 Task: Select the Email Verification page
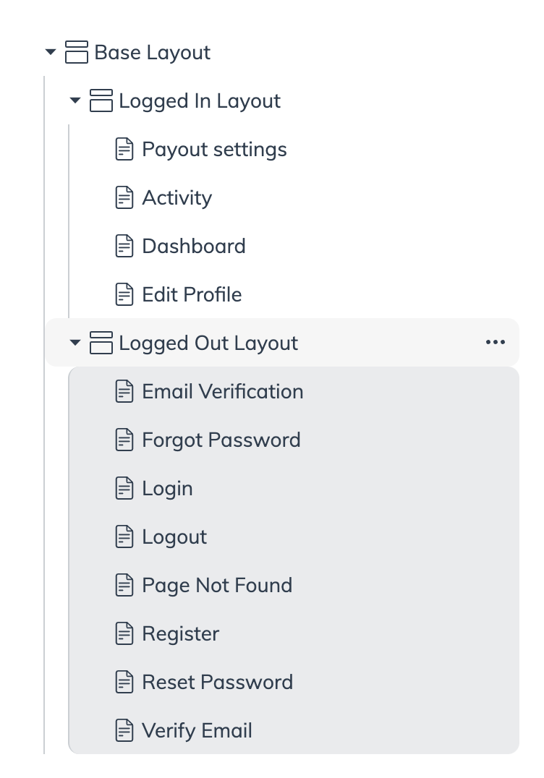(222, 391)
